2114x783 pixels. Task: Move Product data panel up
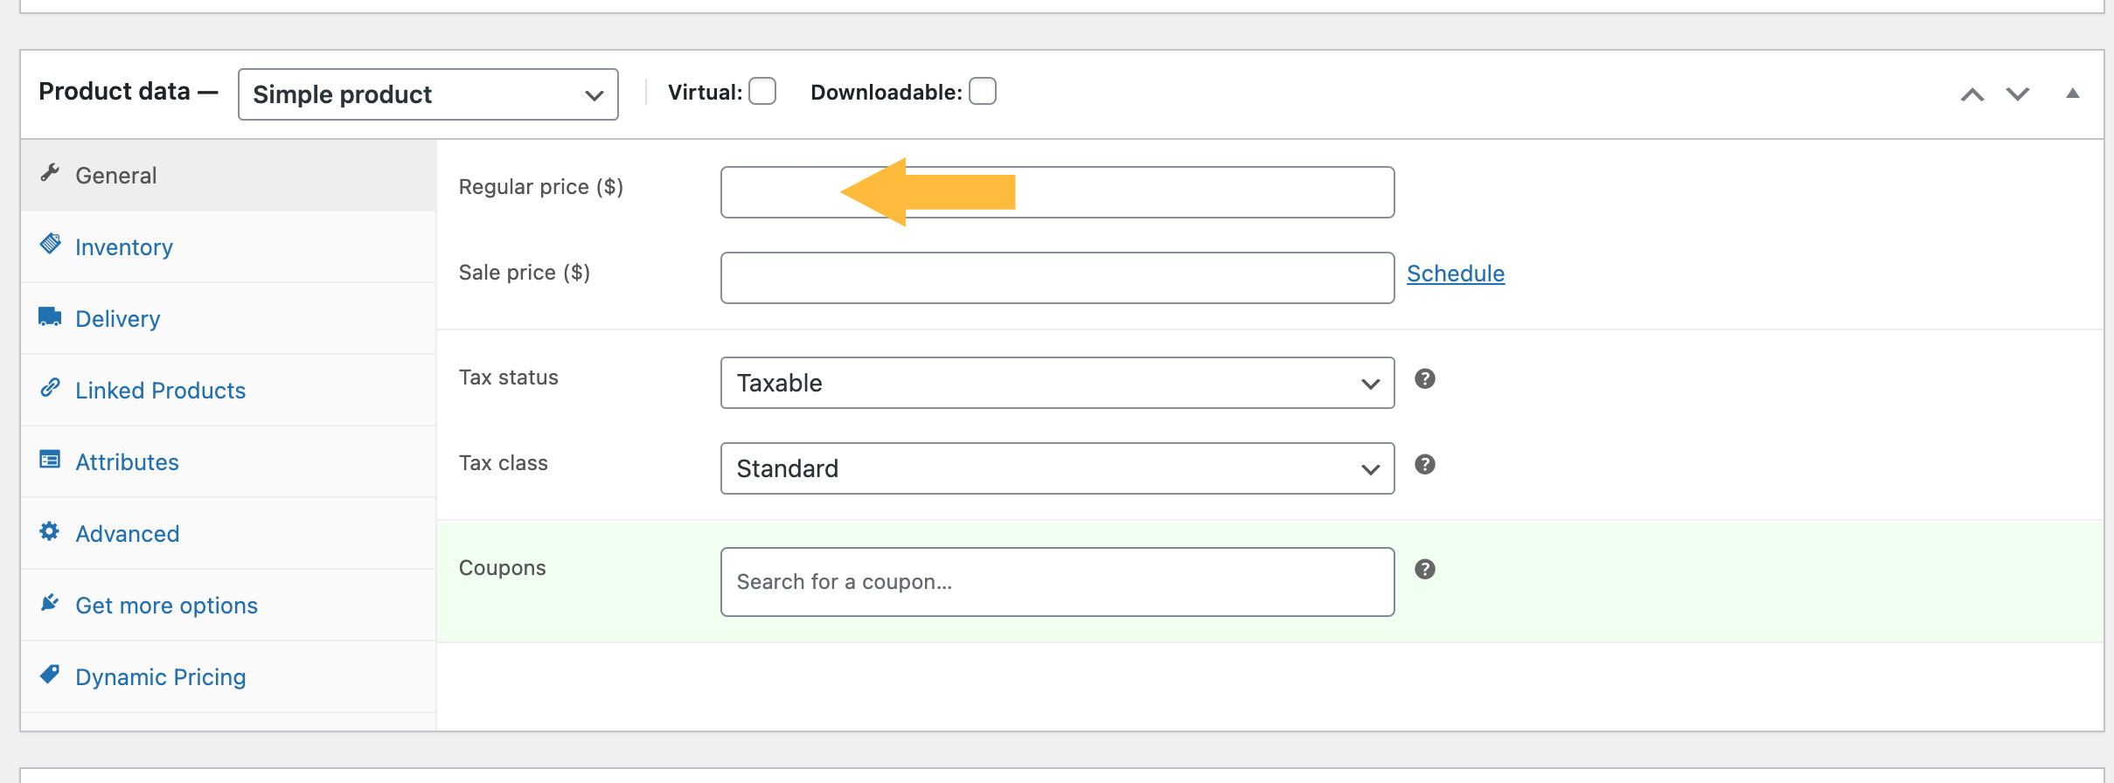pyautogui.click(x=1971, y=94)
